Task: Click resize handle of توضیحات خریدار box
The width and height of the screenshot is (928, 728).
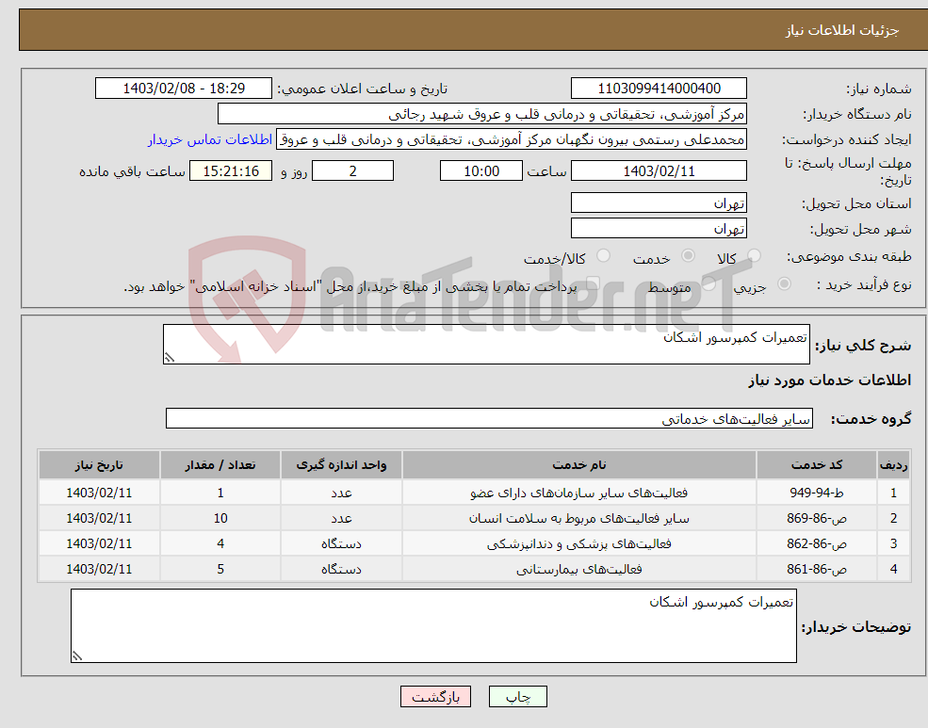Action: click(x=77, y=655)
